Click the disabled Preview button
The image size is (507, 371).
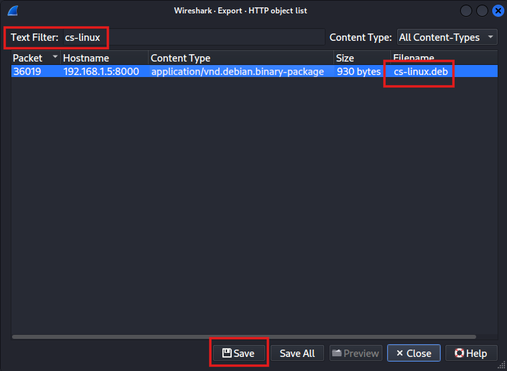click(x=356, y=353)
